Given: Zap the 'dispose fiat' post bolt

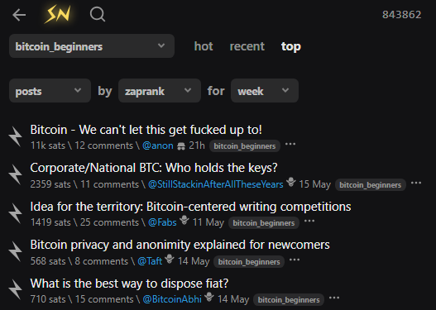Looking at the screenshot, I should click(15, 290).
